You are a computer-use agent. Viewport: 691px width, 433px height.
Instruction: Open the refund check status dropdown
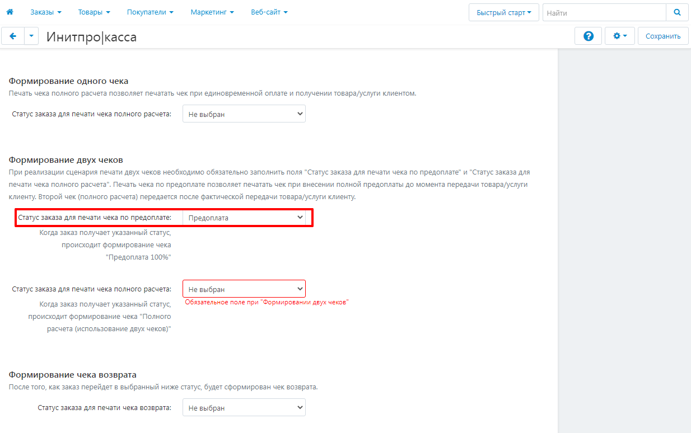[x=244, y=408]
